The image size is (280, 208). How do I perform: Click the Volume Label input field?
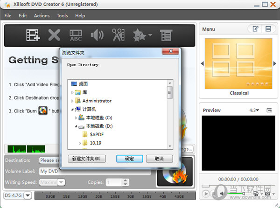95,171
